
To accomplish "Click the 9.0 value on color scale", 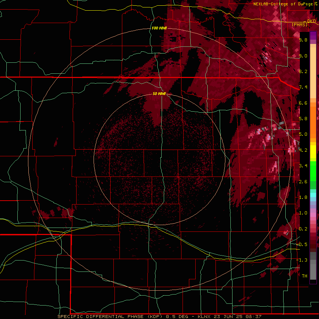I will tap(303, 56).
